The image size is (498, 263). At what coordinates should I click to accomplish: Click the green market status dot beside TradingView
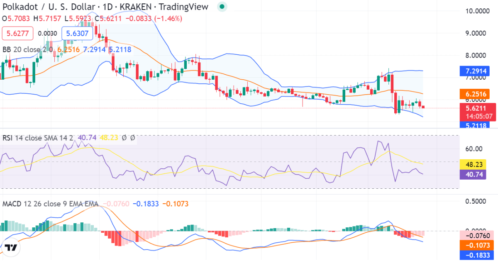click(222, 7)
